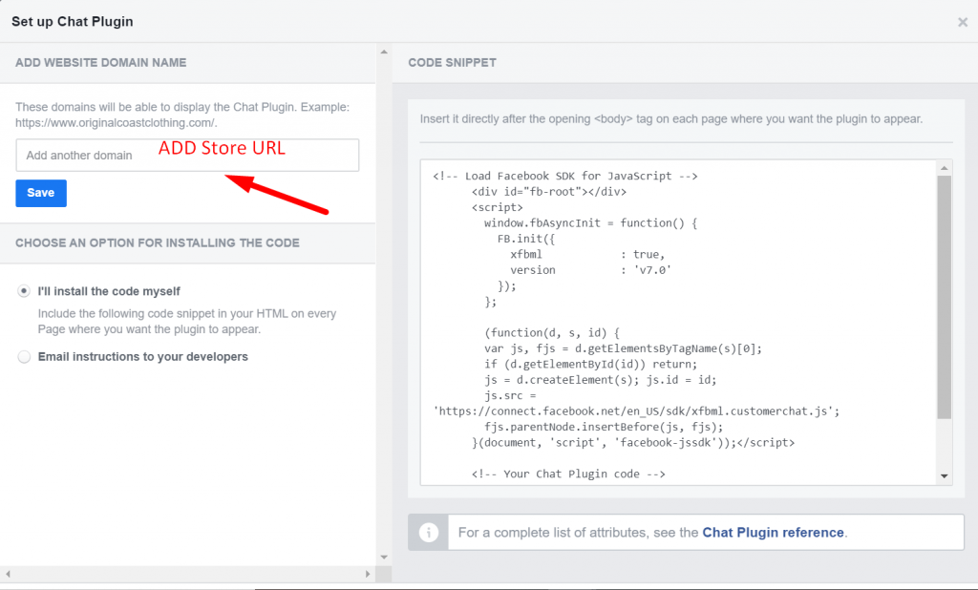The height and width of the screenshot is (590, 978).
Task: Click the fjs.parentNode.insertBefore code line
Action: pos(604,427)
